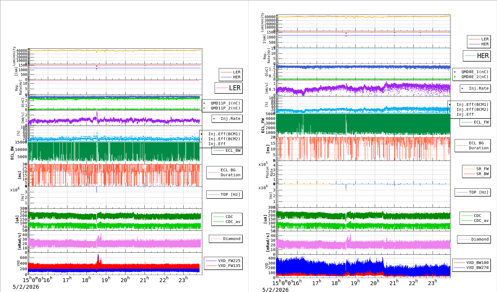497x292 pixels.
Task: Click CDC_av legend in the right plot
Action: coord(475,221)
